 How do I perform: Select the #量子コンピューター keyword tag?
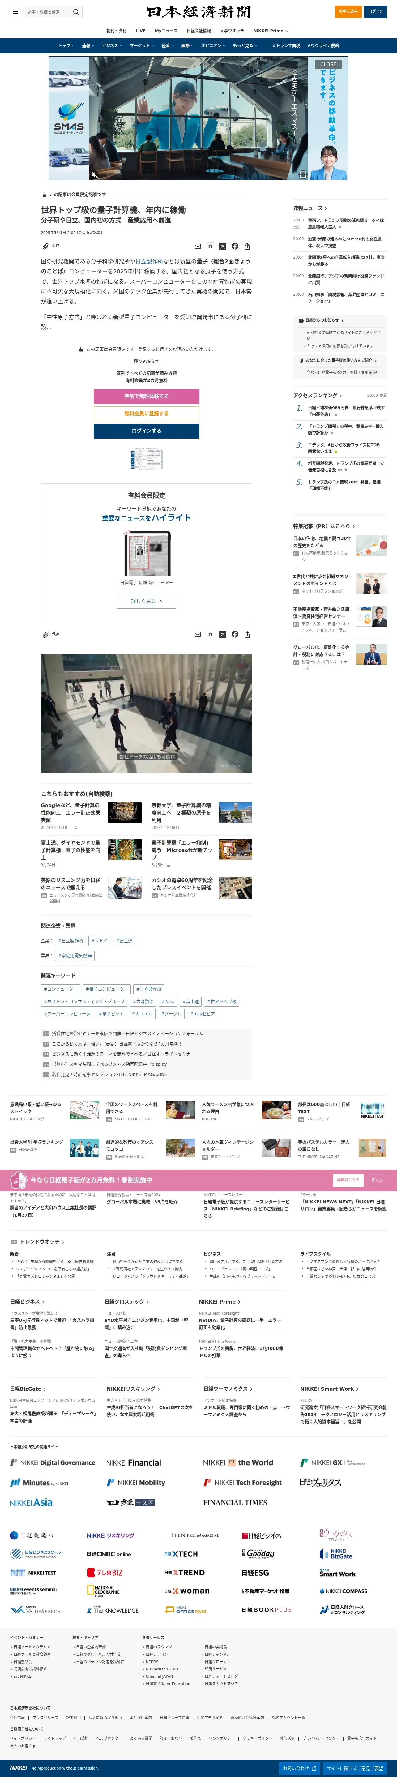pyautogui.click(x=107, y=989)
